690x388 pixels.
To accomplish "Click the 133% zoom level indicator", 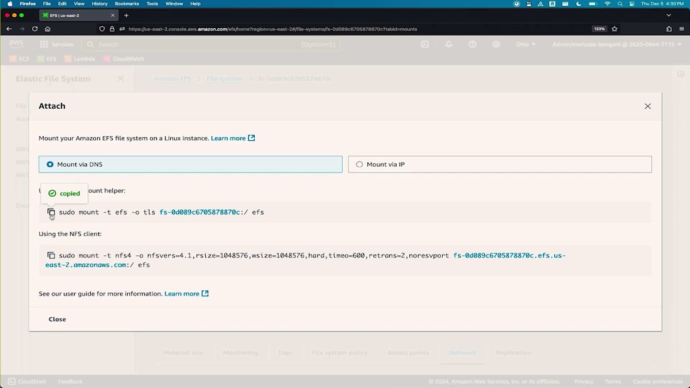I will [599, 29].
